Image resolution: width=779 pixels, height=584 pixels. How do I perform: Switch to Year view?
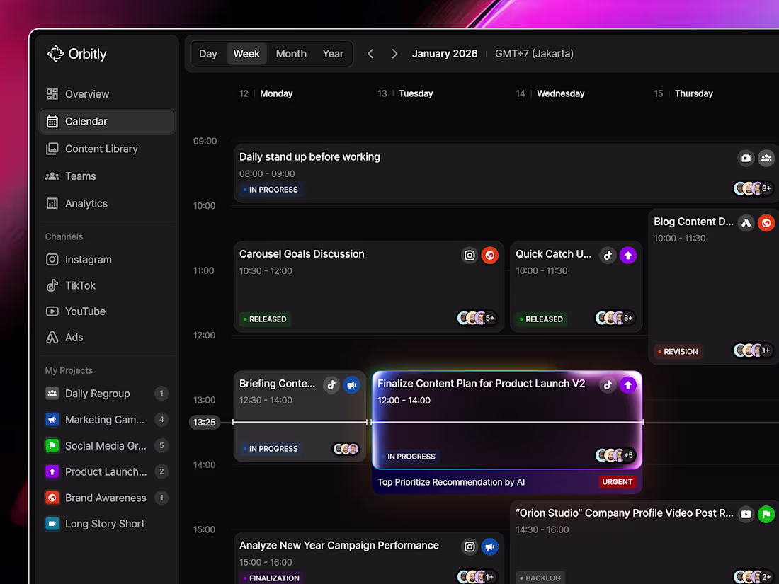[x=333, y=54]
